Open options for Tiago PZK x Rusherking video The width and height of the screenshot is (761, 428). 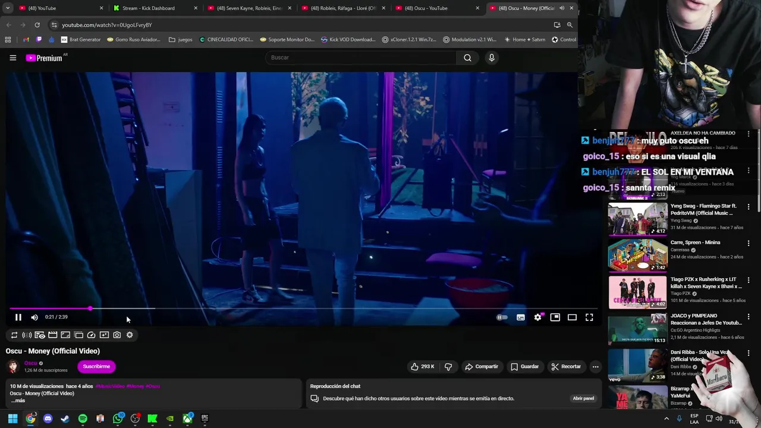749,280
